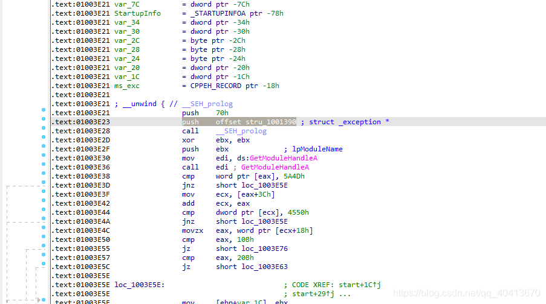
Task: Click address .text:01003E2F
Action: pos(80,149)
